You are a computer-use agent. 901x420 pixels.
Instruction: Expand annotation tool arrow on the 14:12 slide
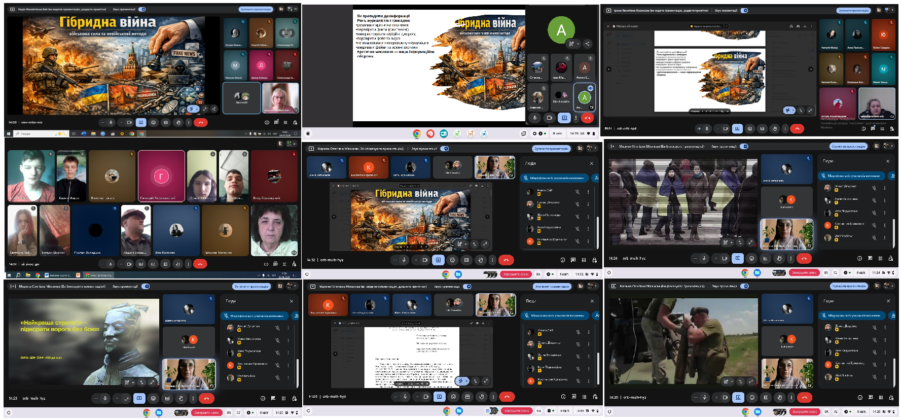465,244
